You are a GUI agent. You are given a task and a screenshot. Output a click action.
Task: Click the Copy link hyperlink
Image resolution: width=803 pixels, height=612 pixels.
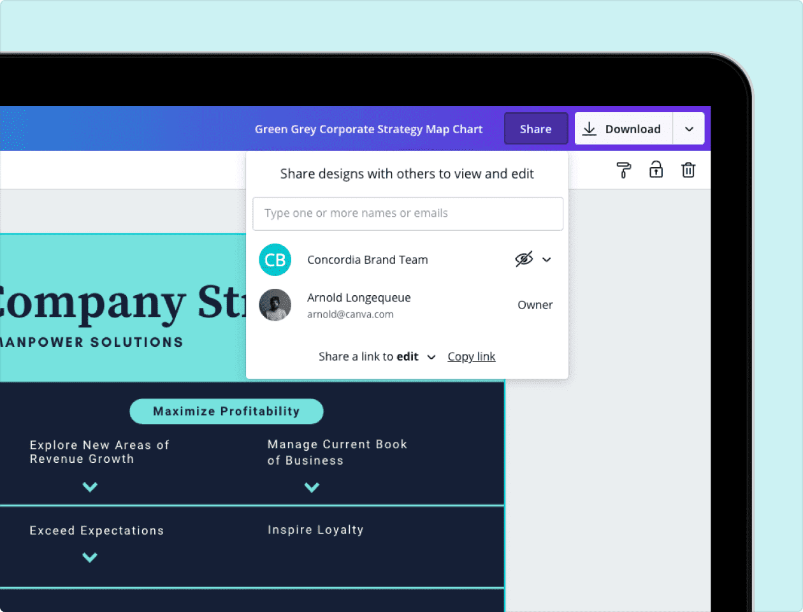(471, 357)
